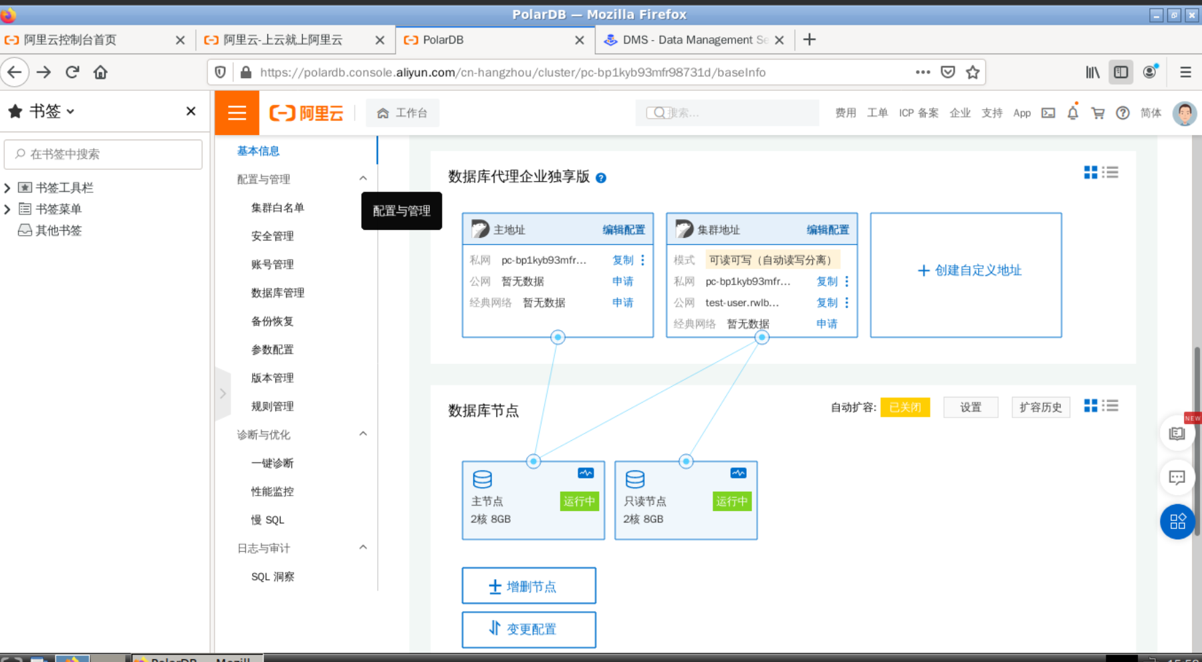Expand 书签菜单 bookmarks folder
Screen dimensions: 1202x662
(x=7, y=209)
